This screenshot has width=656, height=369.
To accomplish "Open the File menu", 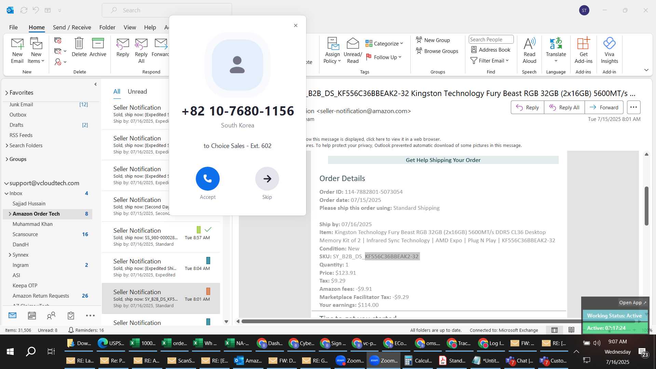I will tap(13, 27).
